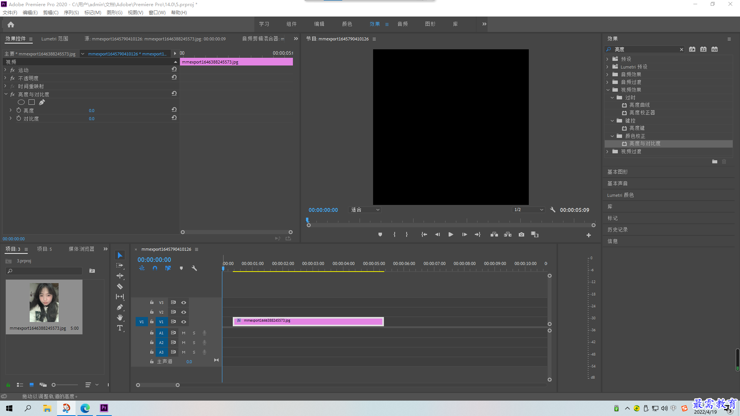Viewport: 740px width, 416px height.
Task: Open program monitor settings wrench
Action: (x=553, y=210)
